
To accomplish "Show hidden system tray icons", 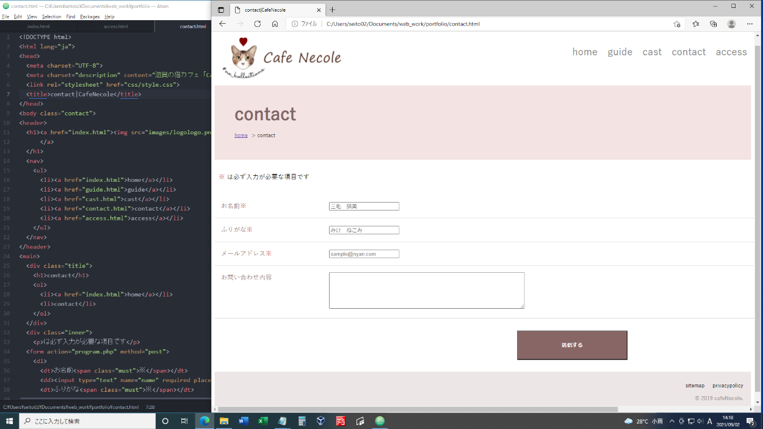I will [672, 421].
